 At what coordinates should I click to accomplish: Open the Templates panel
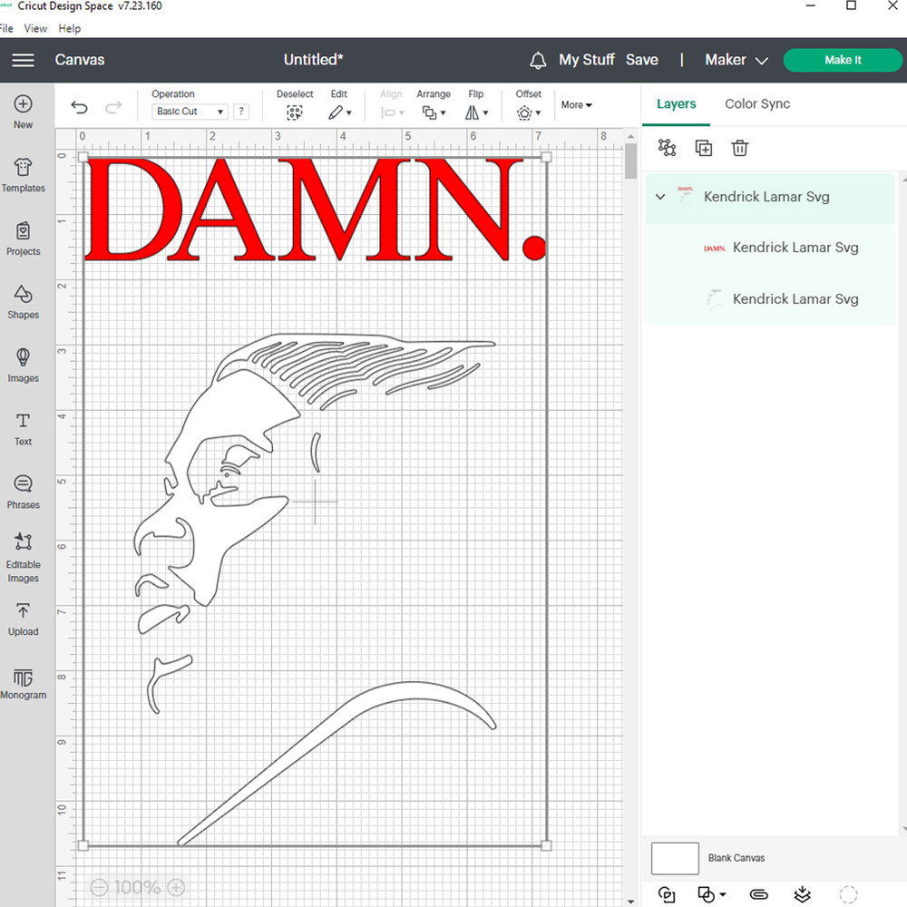23,175
